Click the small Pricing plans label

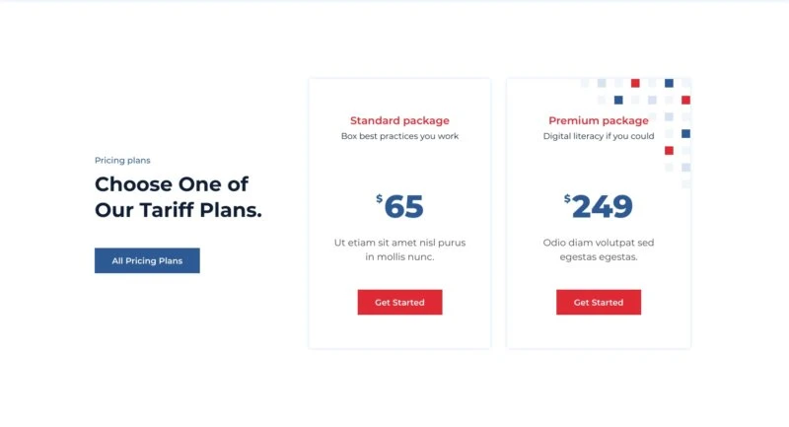(x=122, y=160)
